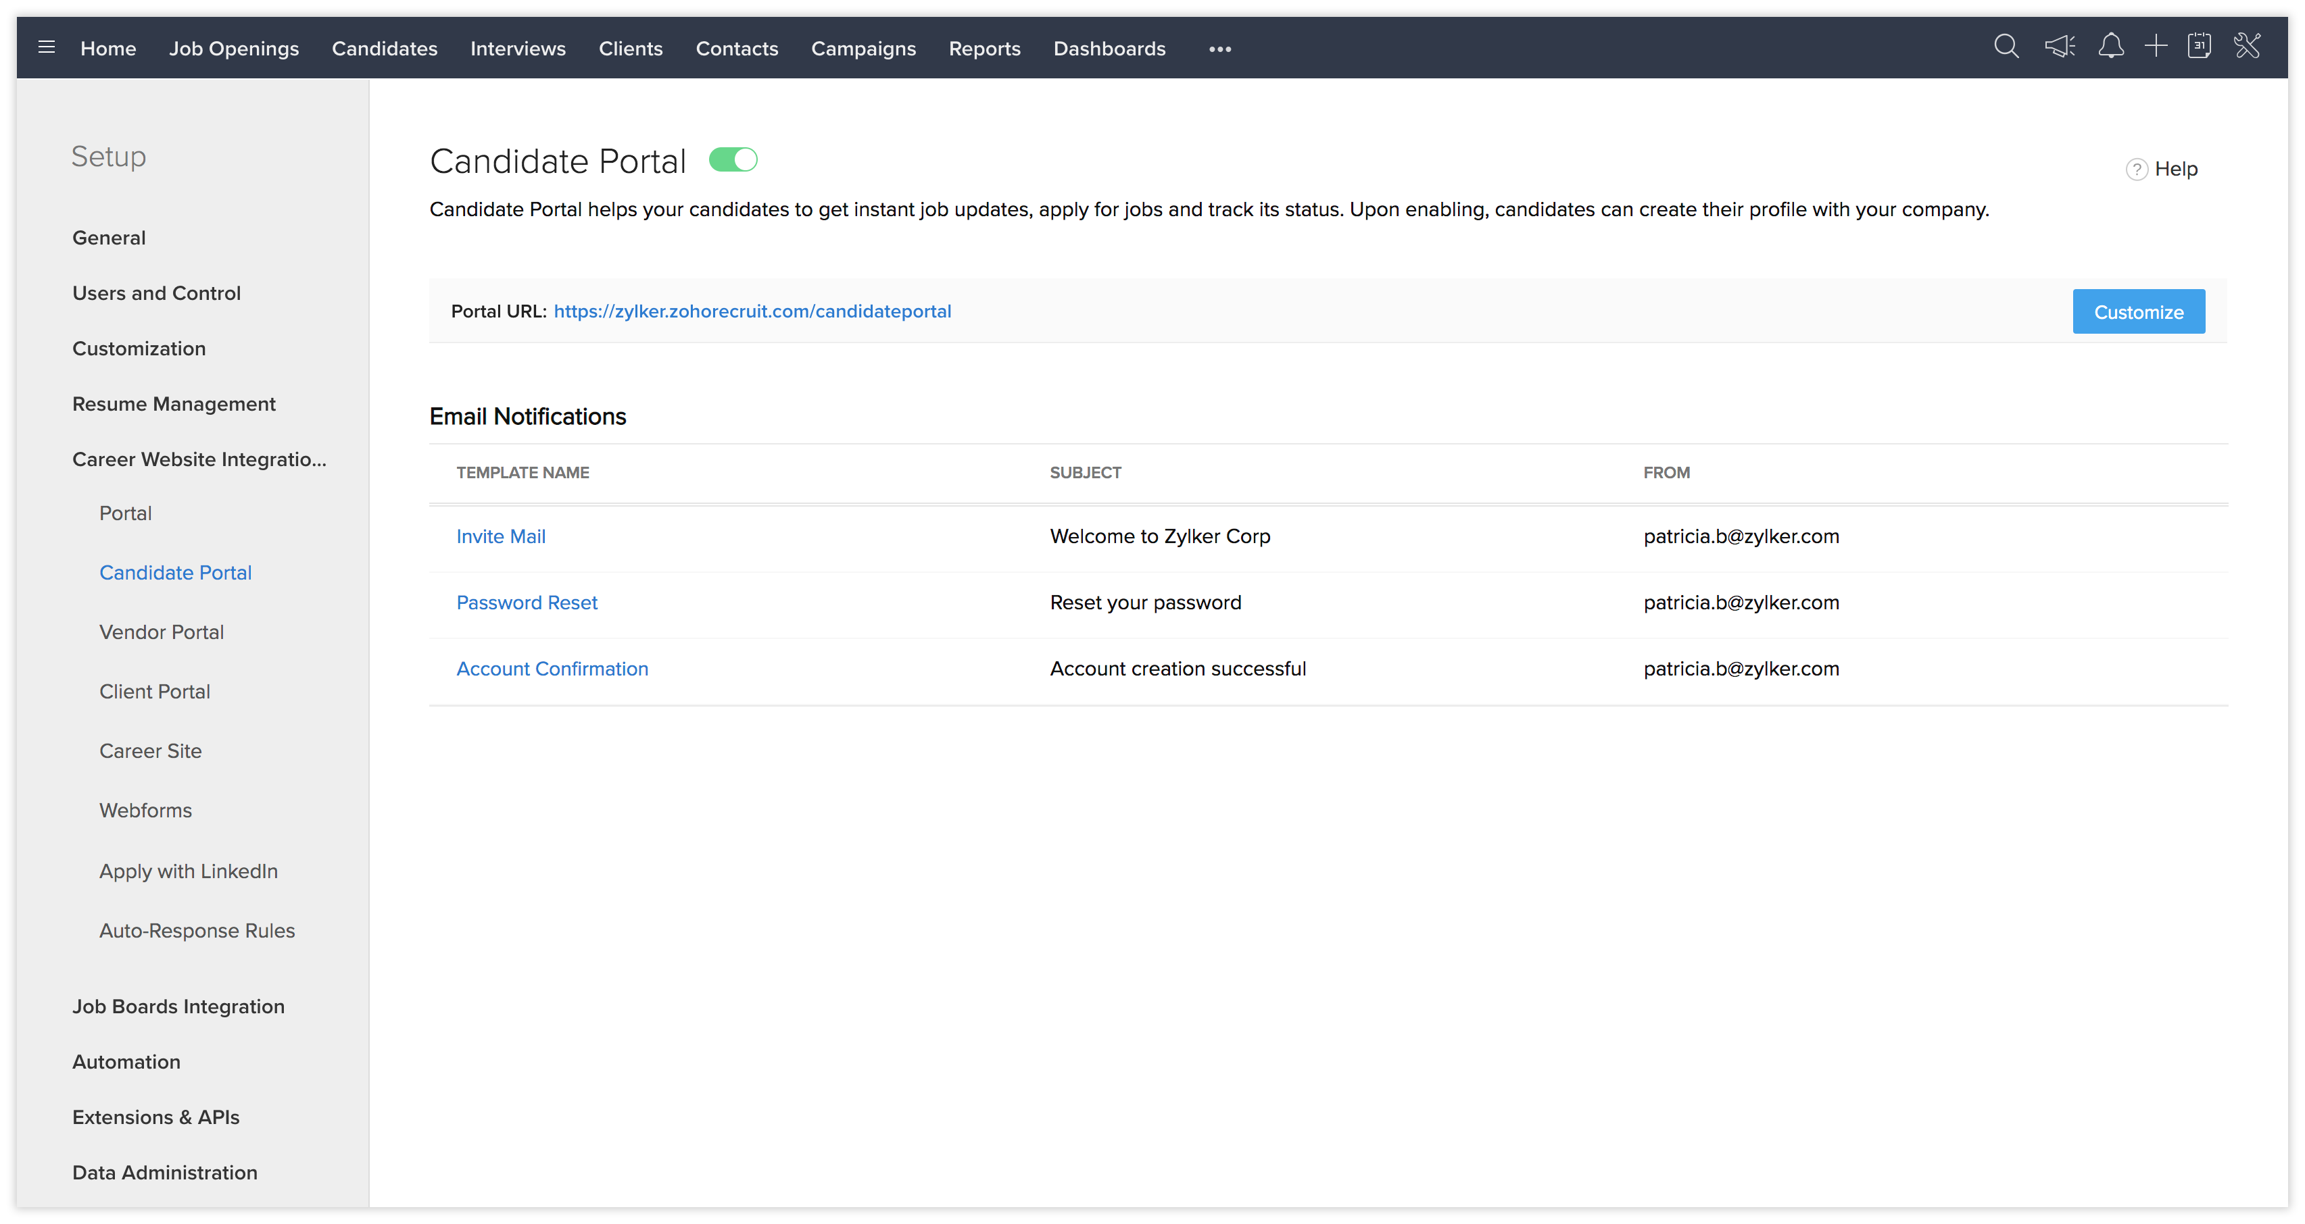Viewport: 2305px width, 1224px height.
Task: Click the search magnifier icon
Action: pyautogui.click(x=2006, y=47)
